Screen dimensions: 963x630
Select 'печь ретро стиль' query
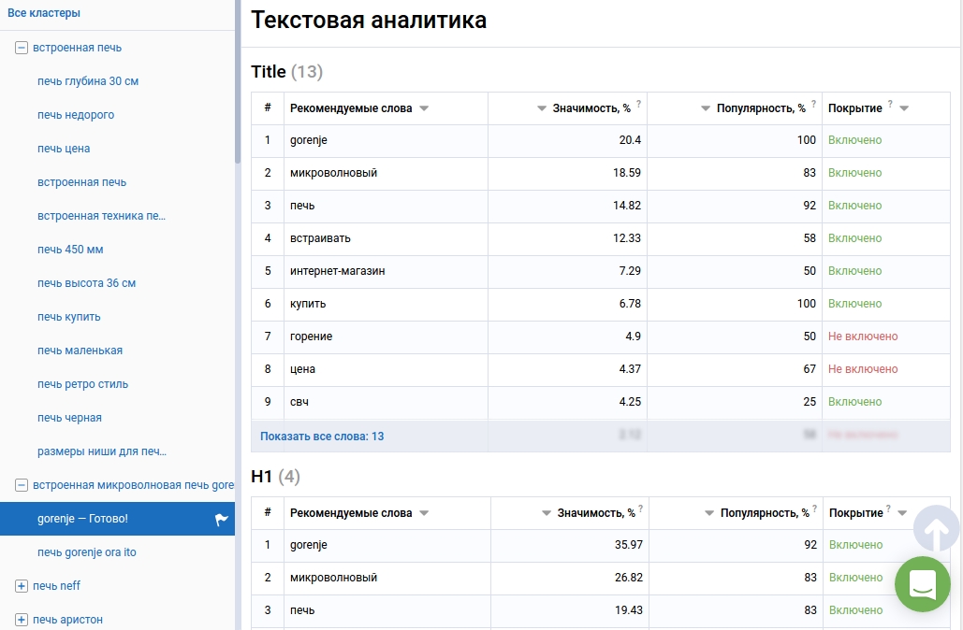tap(83, 384)
